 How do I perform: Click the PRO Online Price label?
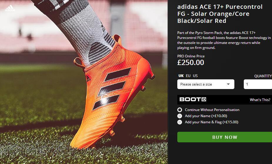(x=191, y=56)
